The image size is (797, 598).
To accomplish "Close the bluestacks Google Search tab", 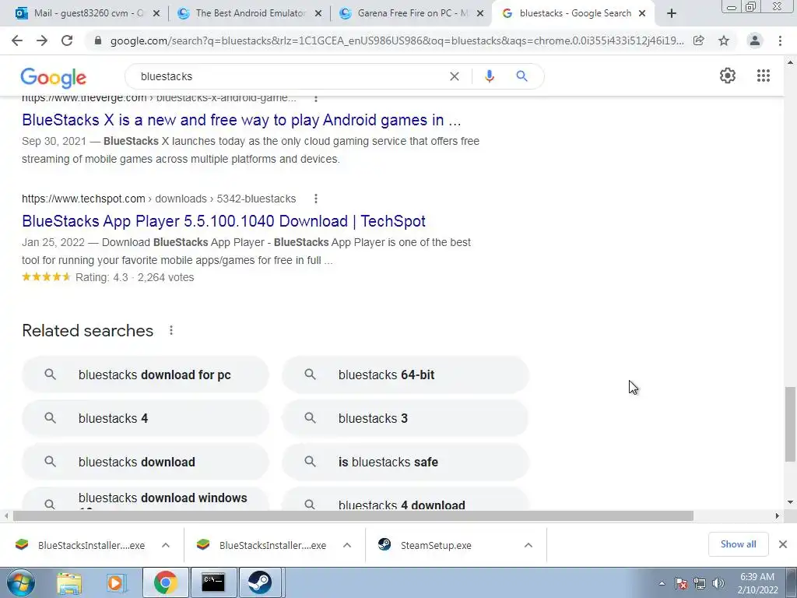I will (x=642, y=14).
